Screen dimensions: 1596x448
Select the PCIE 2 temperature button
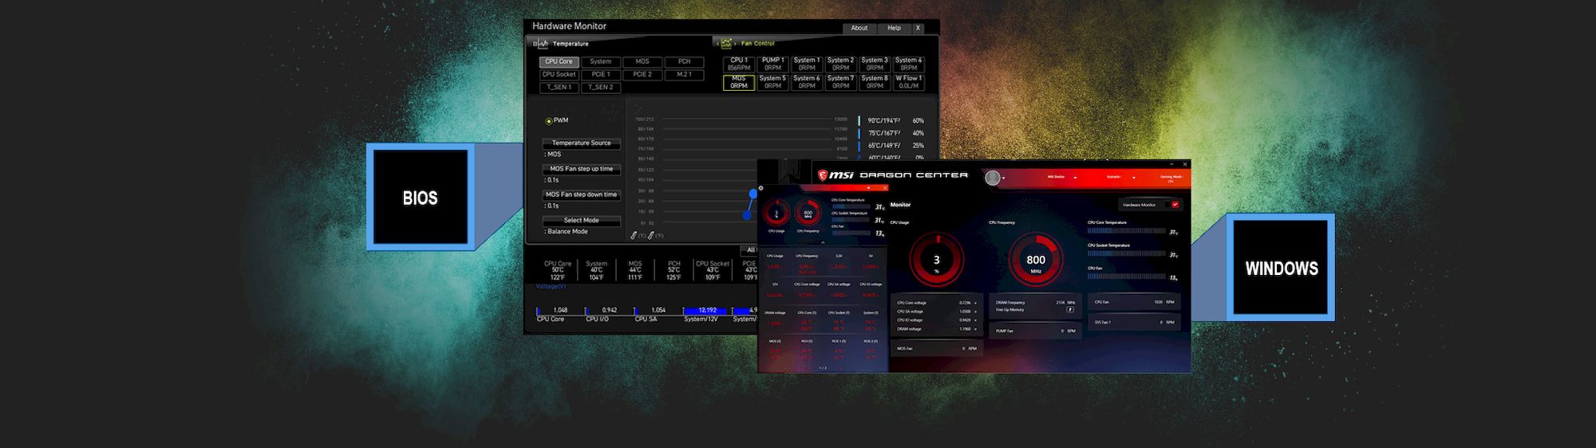pos(642,74)
